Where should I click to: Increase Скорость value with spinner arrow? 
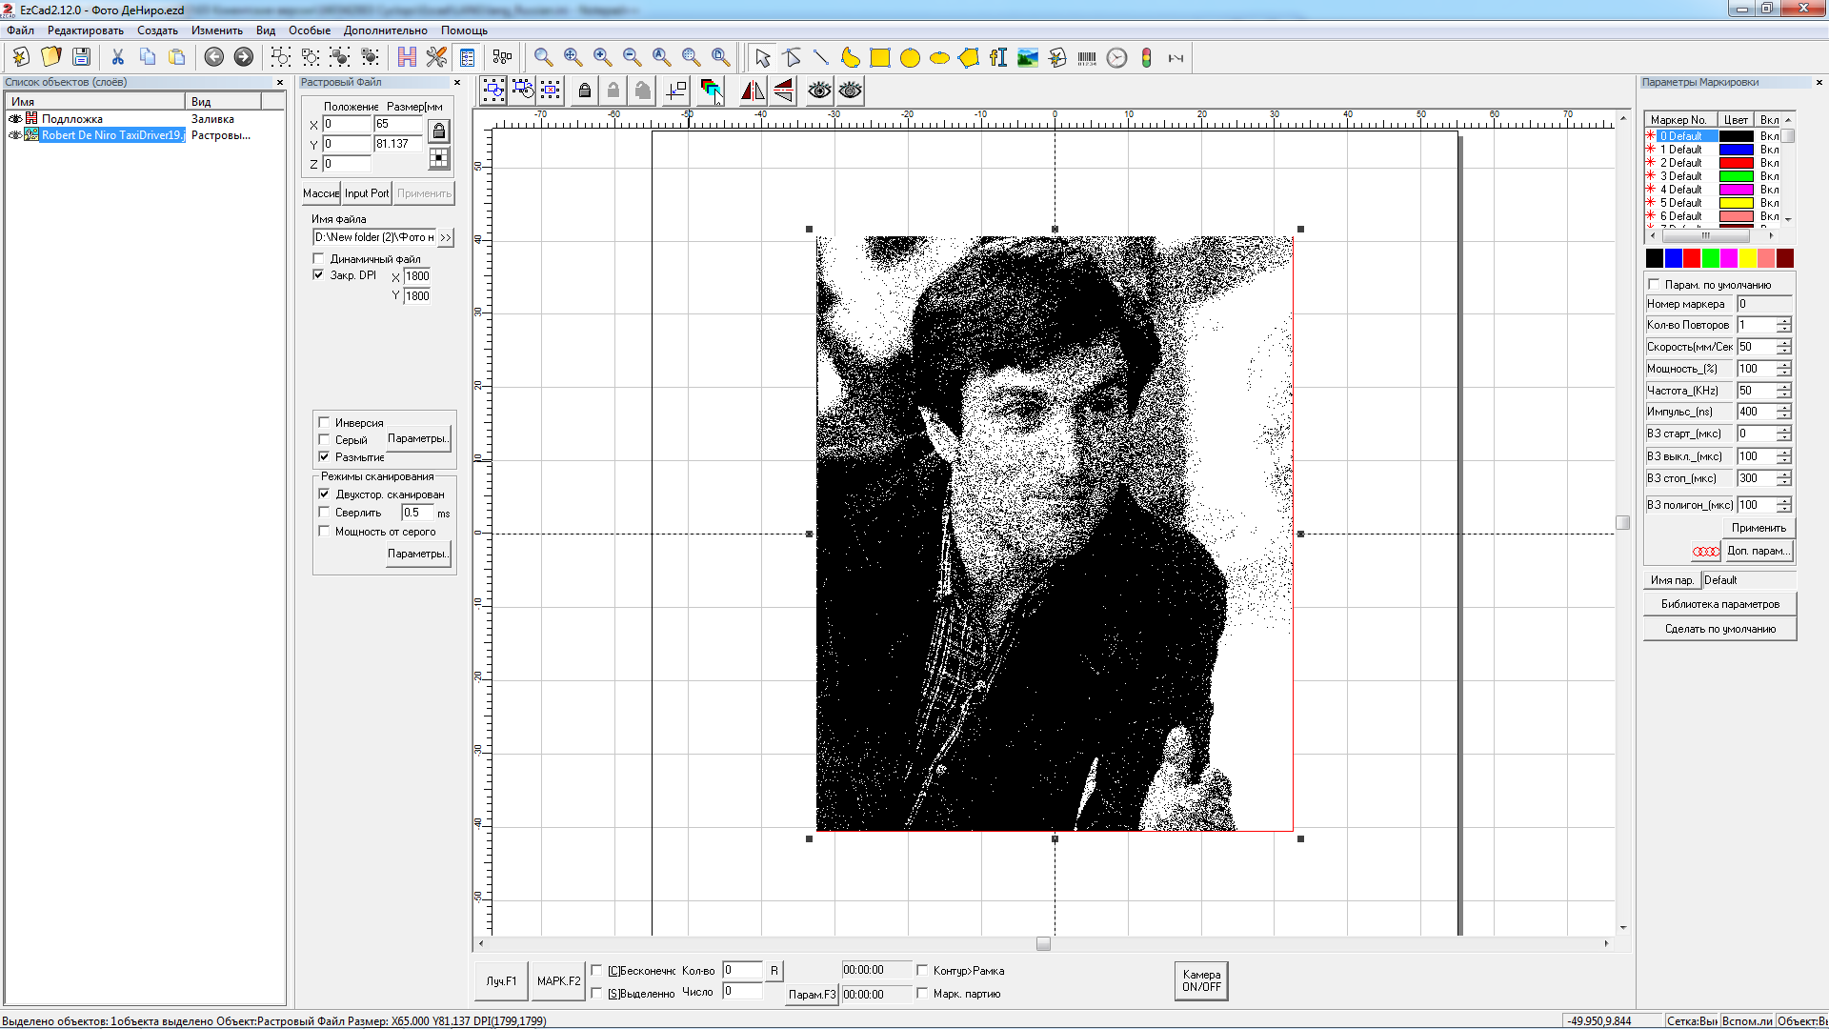(x=1783, y=343)
